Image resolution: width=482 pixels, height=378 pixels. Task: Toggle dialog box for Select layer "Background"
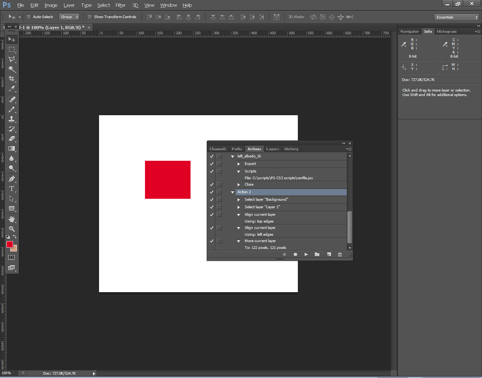click(219, 200)
